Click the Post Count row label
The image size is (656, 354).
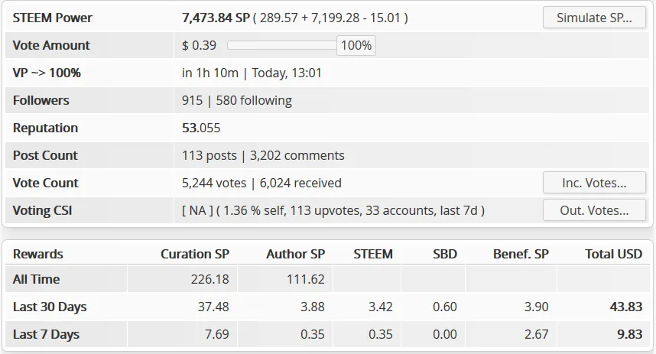coord(45,155)
